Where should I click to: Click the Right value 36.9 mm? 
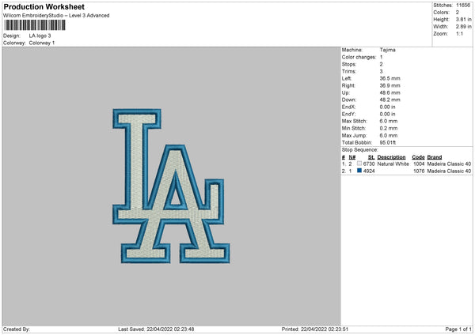tap(389, 85)
